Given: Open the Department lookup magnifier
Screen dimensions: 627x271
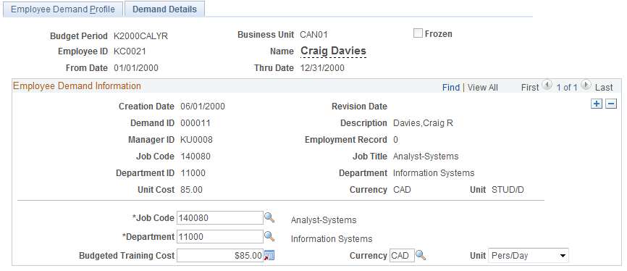Looking at the screenshot, I should click(x=269, y=236).
